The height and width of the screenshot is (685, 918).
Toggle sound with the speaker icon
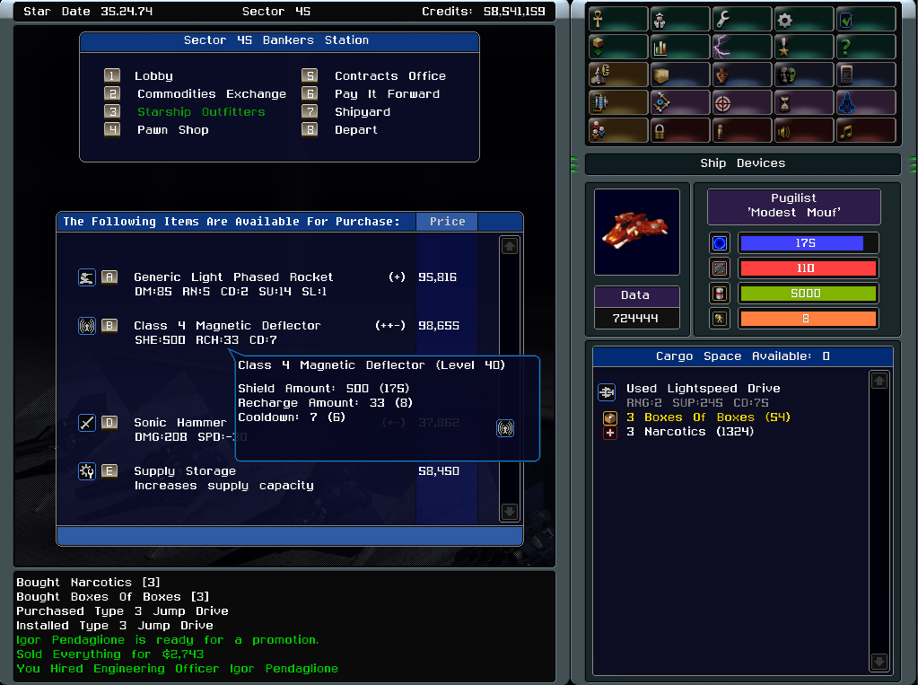pyautogui.click(x=805, y=130)
